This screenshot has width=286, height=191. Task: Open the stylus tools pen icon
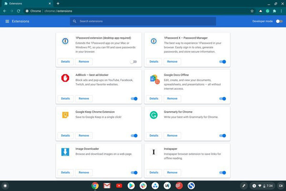click(244, 186)
